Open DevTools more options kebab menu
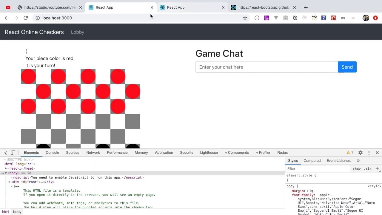The height and width of the screenshot is (215, 382). [369, 153]
